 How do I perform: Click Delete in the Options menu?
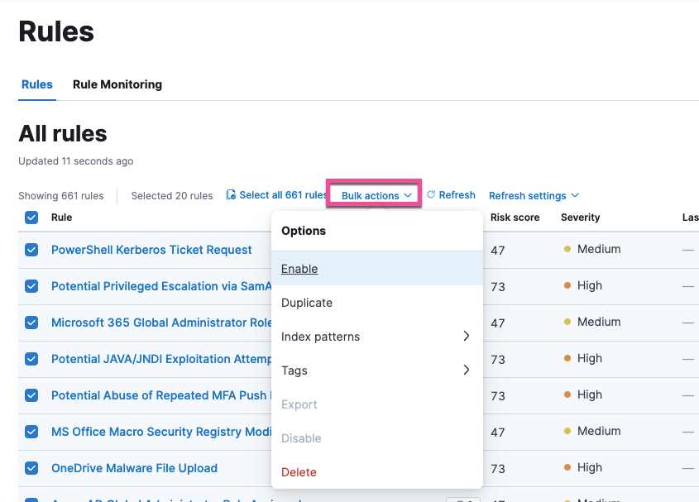point(299,472)
